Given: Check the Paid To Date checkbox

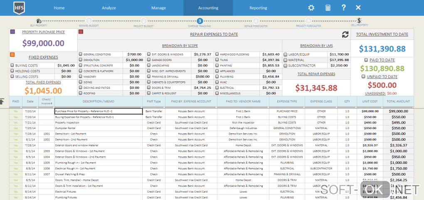Looking at the screenshot, I should [x=366, y=60].
